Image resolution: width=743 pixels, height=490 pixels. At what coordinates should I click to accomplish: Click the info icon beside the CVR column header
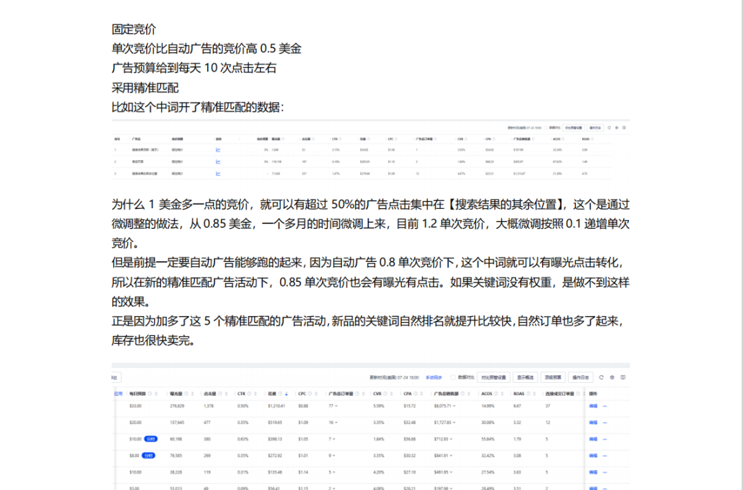(x=387, y=393)
